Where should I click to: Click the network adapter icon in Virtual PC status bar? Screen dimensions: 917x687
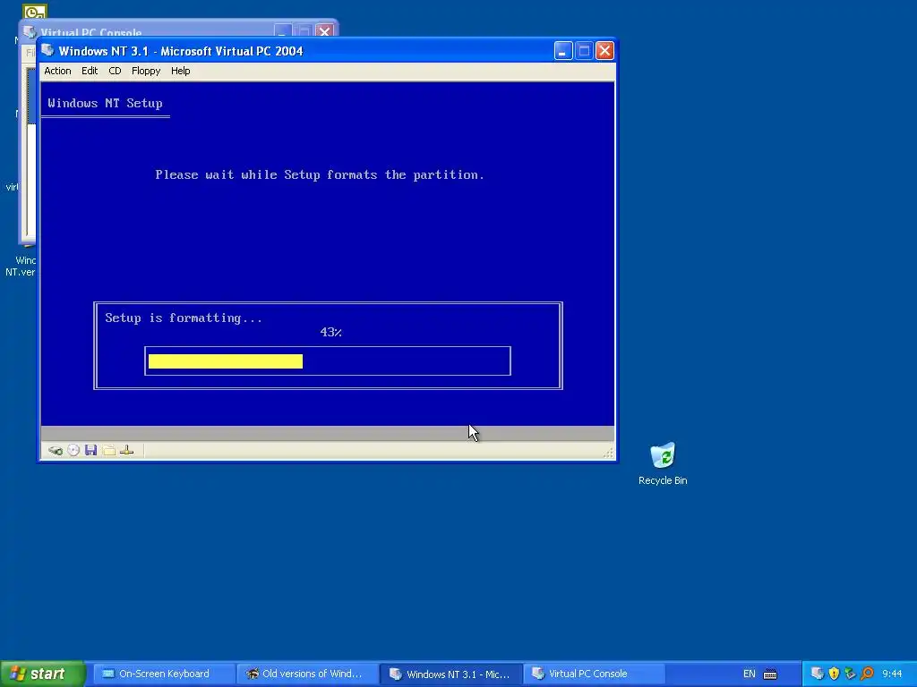pos(127,451)
